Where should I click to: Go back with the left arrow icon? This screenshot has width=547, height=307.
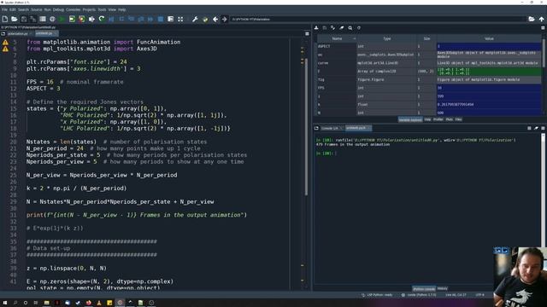pos(215,19)
